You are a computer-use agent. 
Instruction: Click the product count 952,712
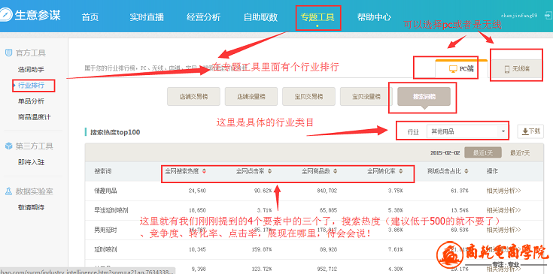[x=327, y=269]
